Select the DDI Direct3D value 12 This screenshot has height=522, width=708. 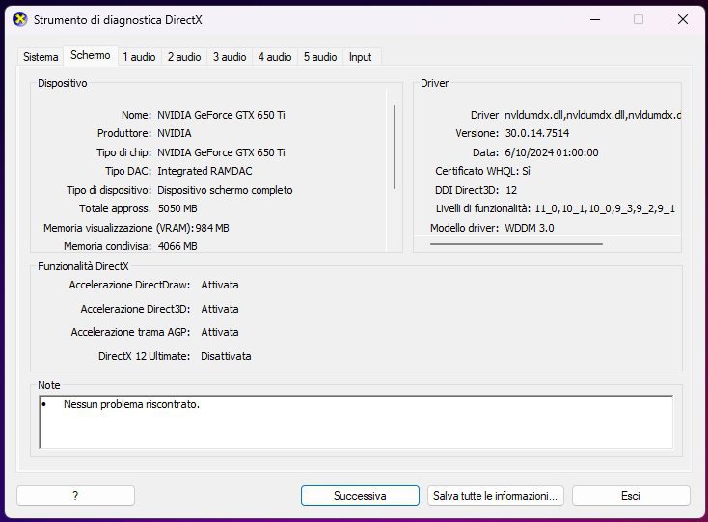(511, 190)
